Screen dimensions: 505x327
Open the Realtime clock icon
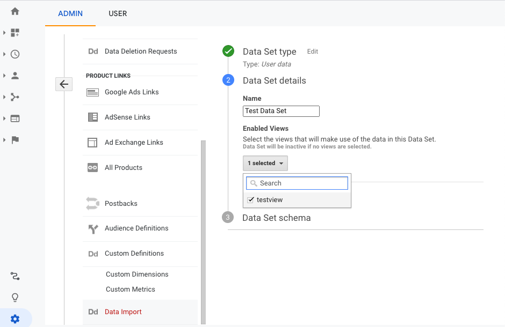(x=15, y=54)
